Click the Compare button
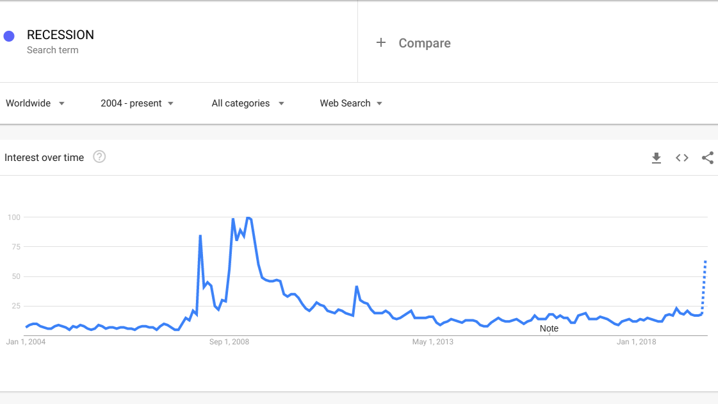Image resolution: width=718 pixels, height=404 pixels. 425,43
